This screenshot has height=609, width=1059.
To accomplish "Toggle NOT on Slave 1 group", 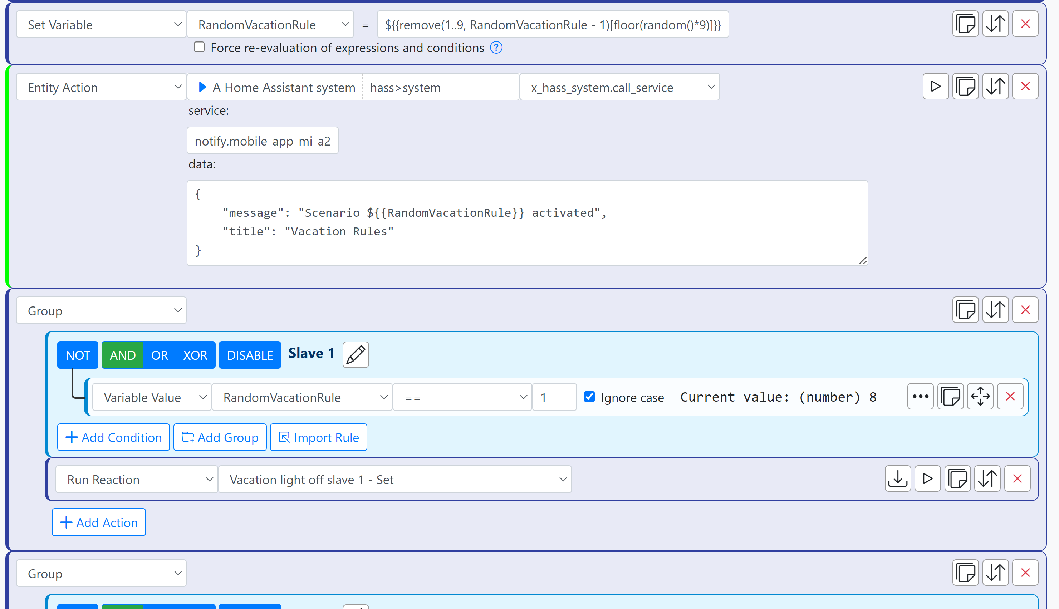I will pyautogui.click(x=78, y=355).
